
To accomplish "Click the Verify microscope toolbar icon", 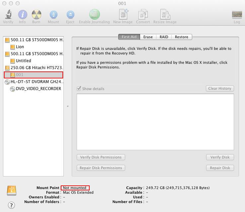I will (8, 15).
